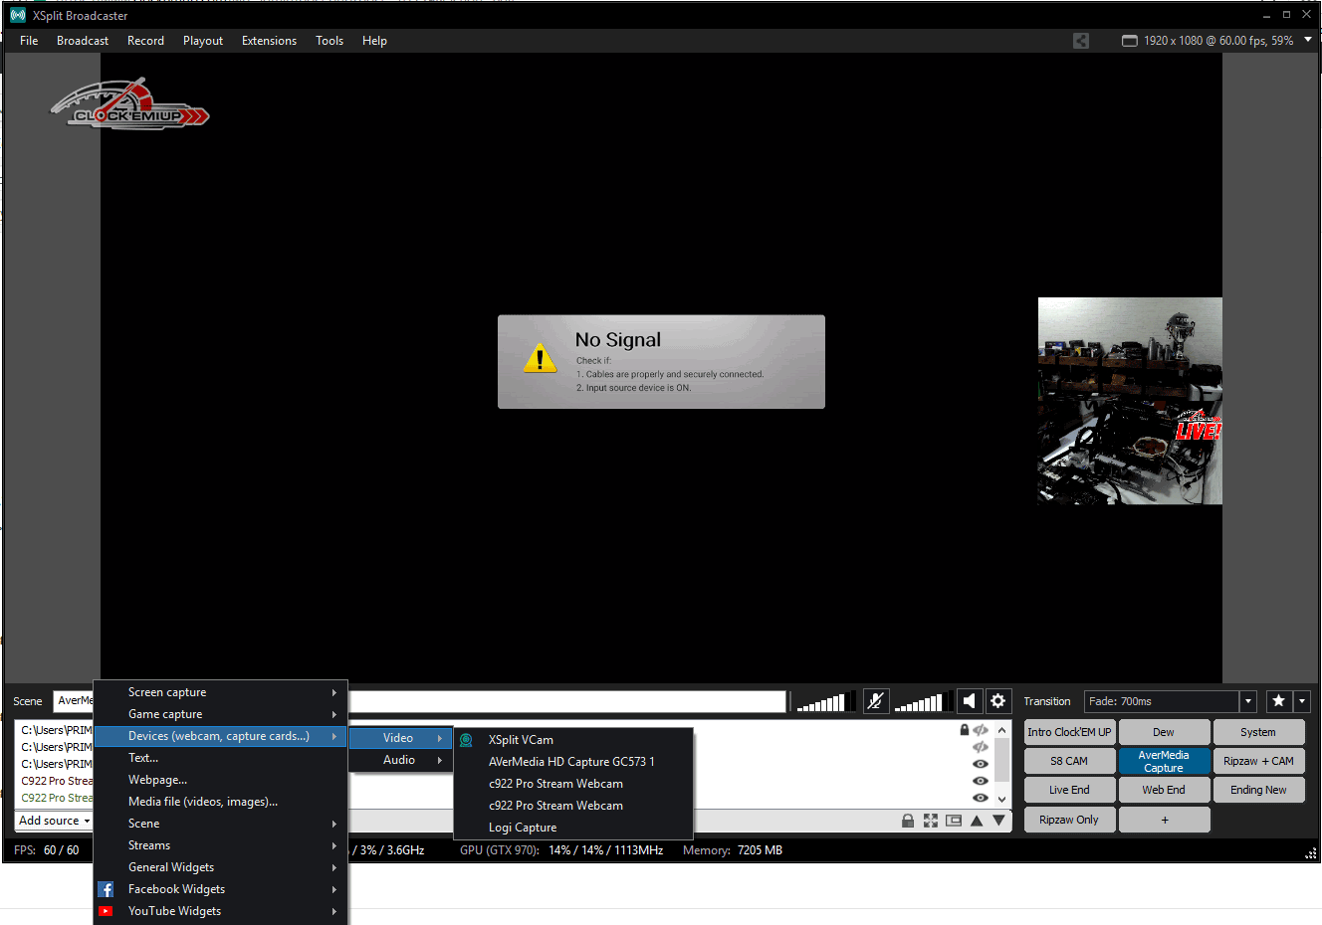This screenshot has height=925, width=1322.
Task: Open the resolution 1920 x 1080 dropdown
Action: pos(1308,40)
